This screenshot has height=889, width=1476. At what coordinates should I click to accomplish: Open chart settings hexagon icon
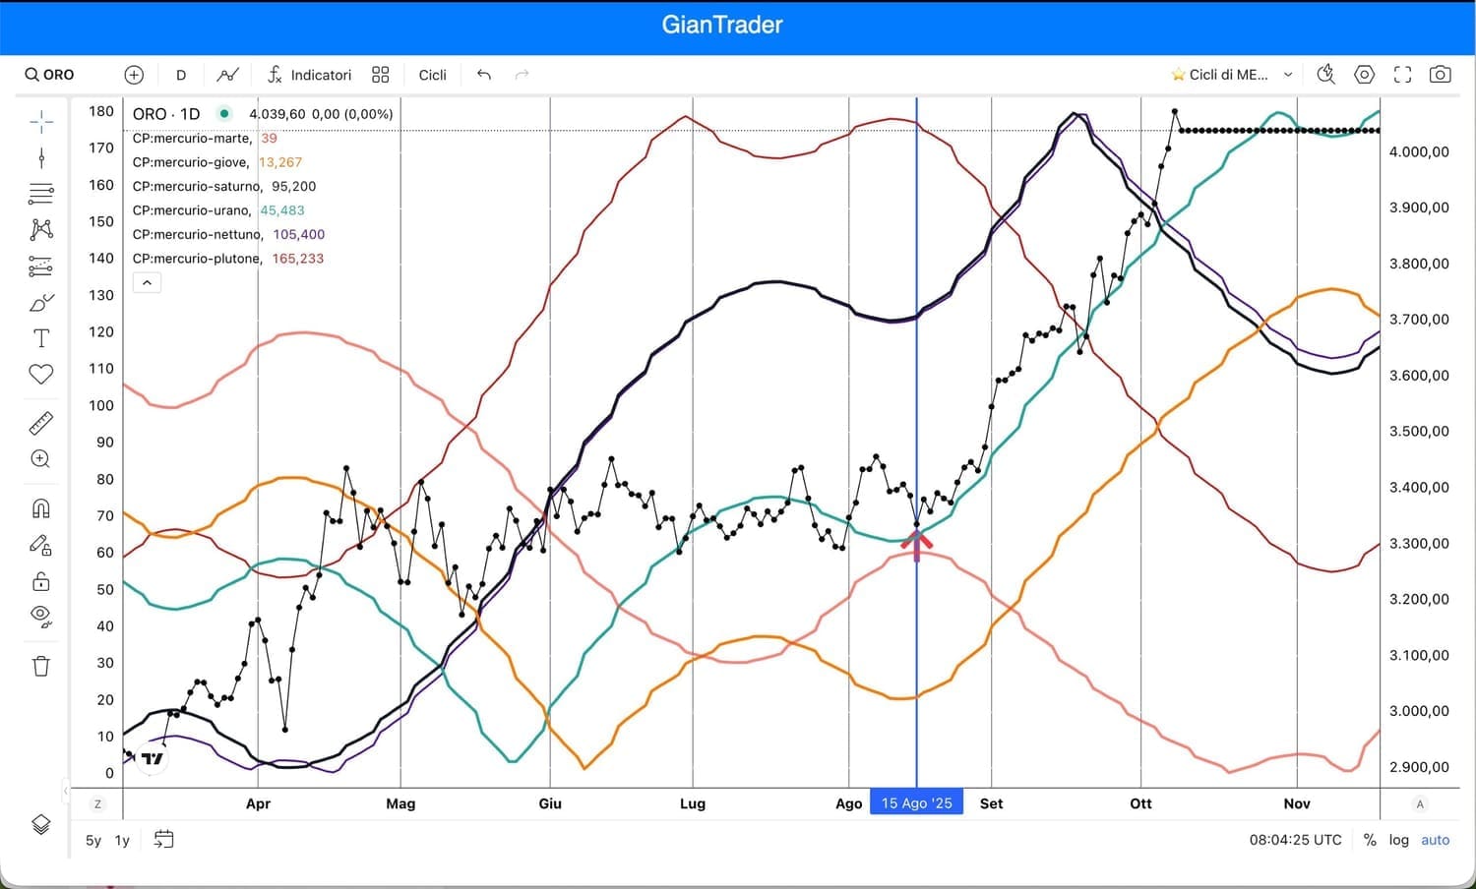pos(1364,75)
